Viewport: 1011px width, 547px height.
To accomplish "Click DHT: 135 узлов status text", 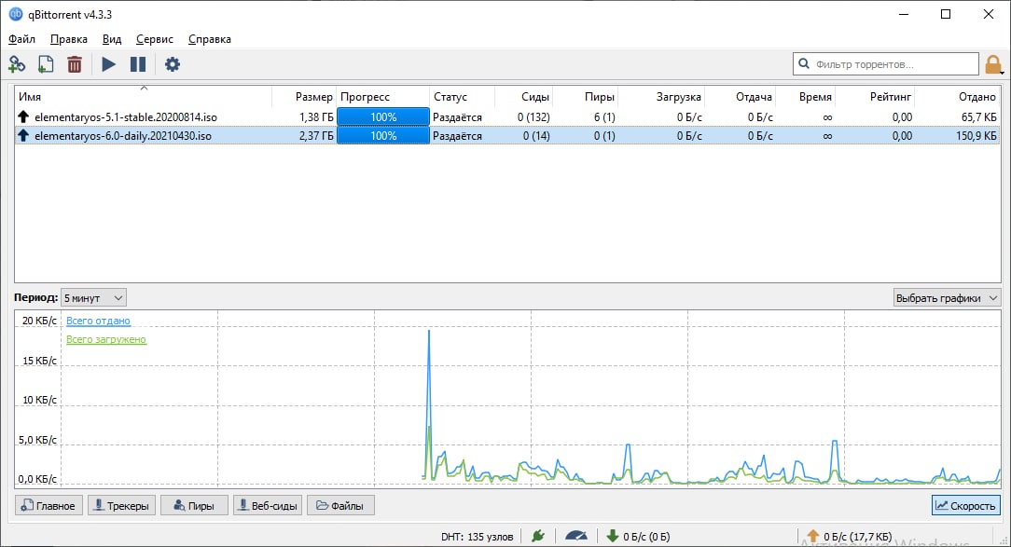I will 478,536.
